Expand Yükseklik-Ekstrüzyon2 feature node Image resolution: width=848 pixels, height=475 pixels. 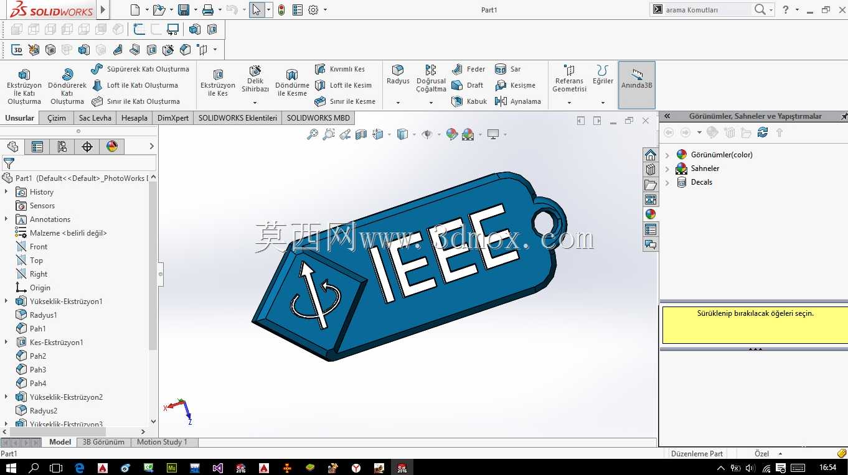6,397
